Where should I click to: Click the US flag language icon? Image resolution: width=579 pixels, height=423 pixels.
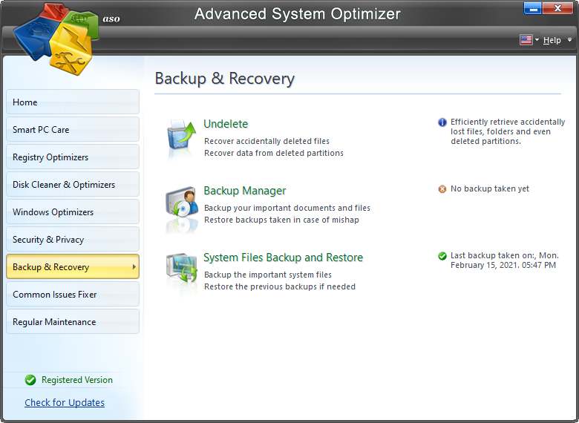click(526, 39)
